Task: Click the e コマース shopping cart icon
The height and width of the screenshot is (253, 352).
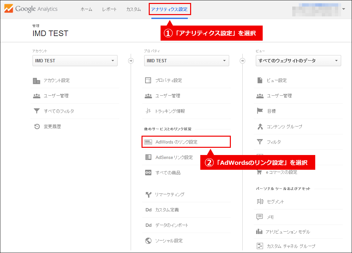Action: coord(259,172)
